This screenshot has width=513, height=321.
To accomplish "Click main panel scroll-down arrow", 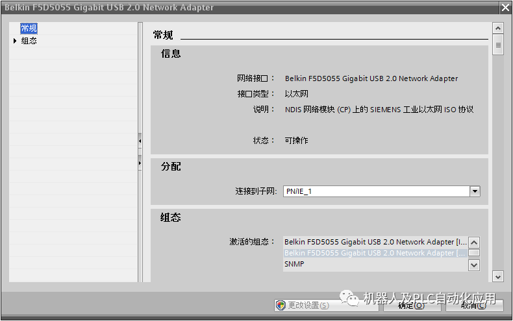I will 497,277.
